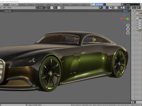Screen dimensions: 142x106
Task: Click the car's front wheel in viewport
Action: [50, 74]
